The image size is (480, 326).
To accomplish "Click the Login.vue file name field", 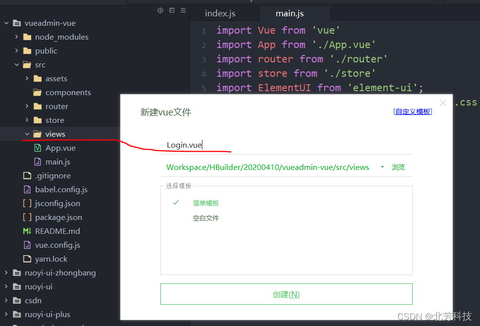I will click(286, 145).
